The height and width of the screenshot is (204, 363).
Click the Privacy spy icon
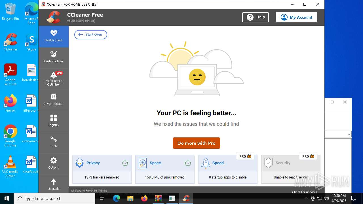click(80, 163)
